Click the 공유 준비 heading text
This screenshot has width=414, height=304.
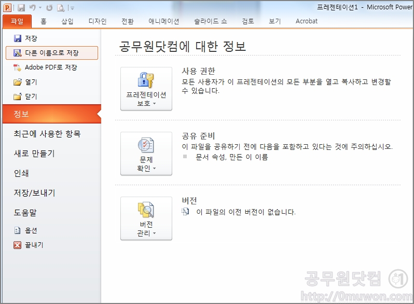coord(198,136)
